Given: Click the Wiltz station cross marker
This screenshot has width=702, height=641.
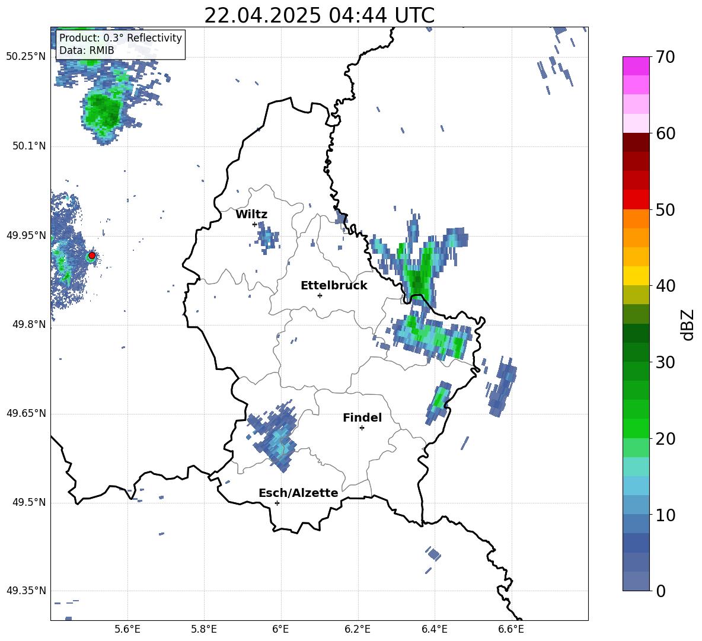Looking at the screenshot, I should click(255, 224).
